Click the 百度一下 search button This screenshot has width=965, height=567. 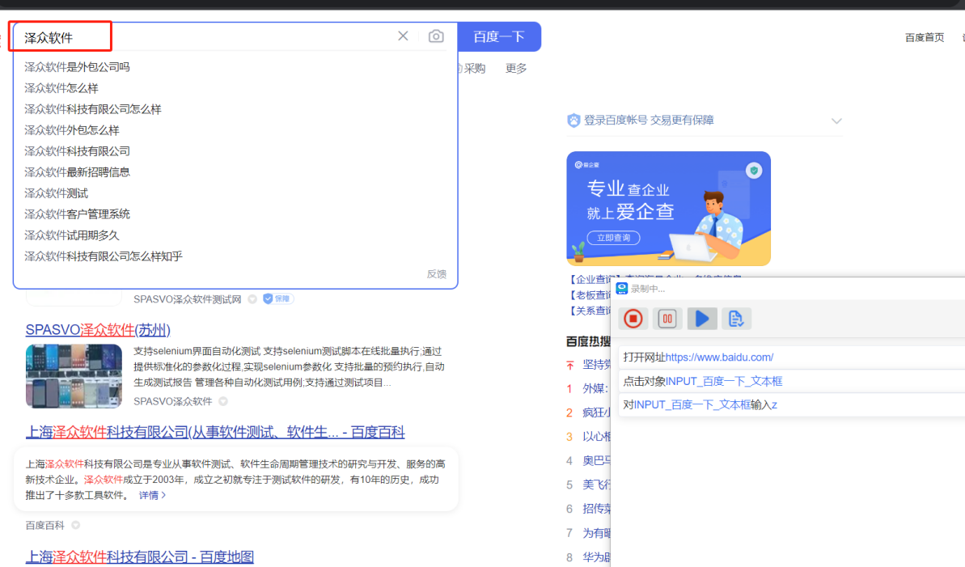[499, 36]
